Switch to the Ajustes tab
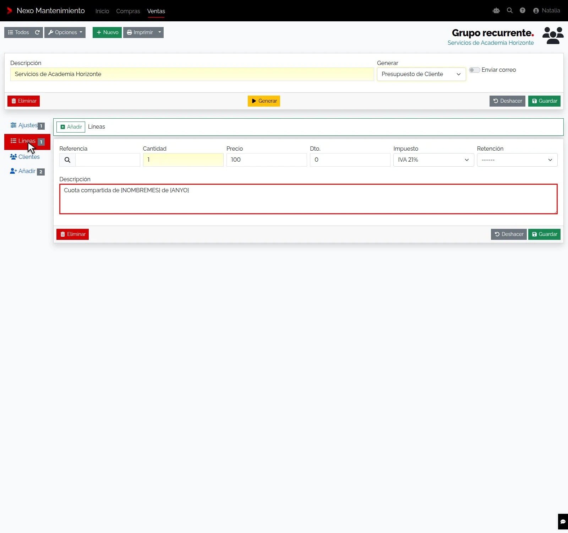 (x=27, y=125)
